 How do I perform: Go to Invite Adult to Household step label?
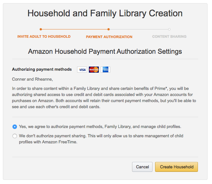click(44, 36)
